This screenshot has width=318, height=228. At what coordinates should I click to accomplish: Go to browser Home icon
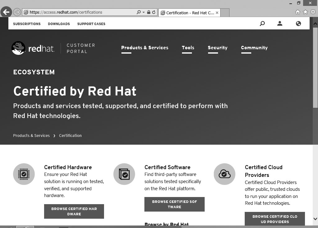(x=298, y=12)
